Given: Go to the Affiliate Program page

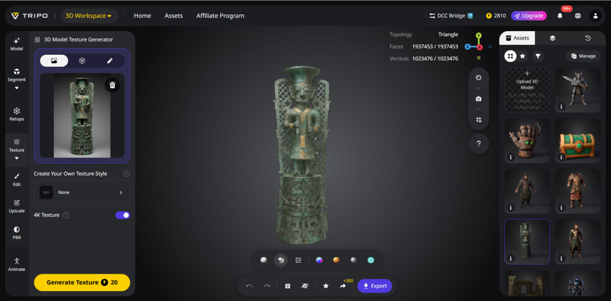Looking at the screenshot, I should 220,16.
